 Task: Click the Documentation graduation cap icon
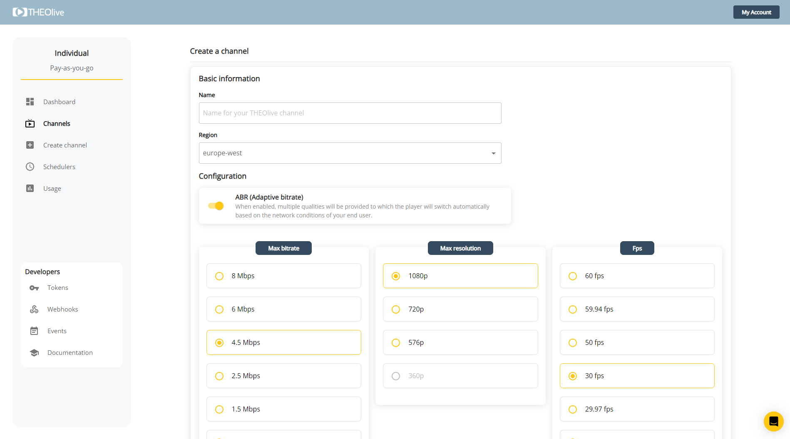[x=34, y=353]
